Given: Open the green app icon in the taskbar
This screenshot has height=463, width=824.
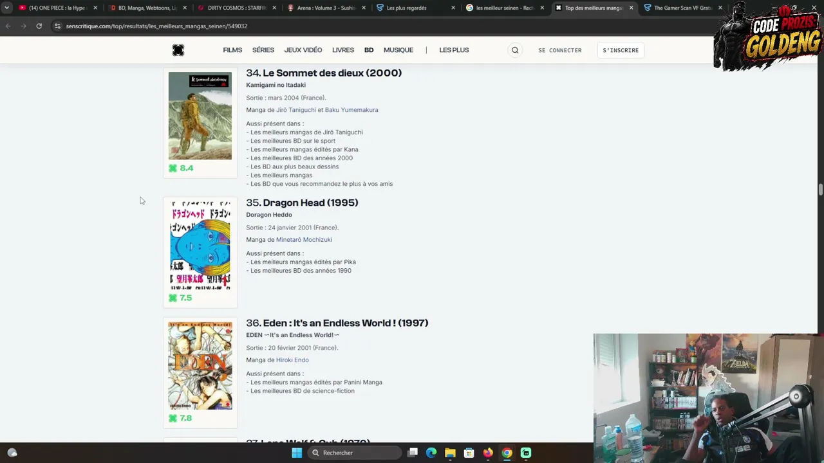Looking at the screenshot, I should [526, 453].
